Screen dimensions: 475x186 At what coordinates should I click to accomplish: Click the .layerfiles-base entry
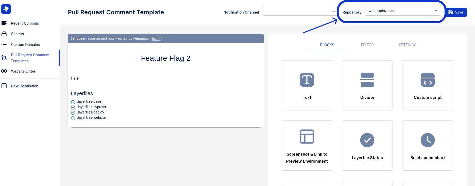click(89, 101)
